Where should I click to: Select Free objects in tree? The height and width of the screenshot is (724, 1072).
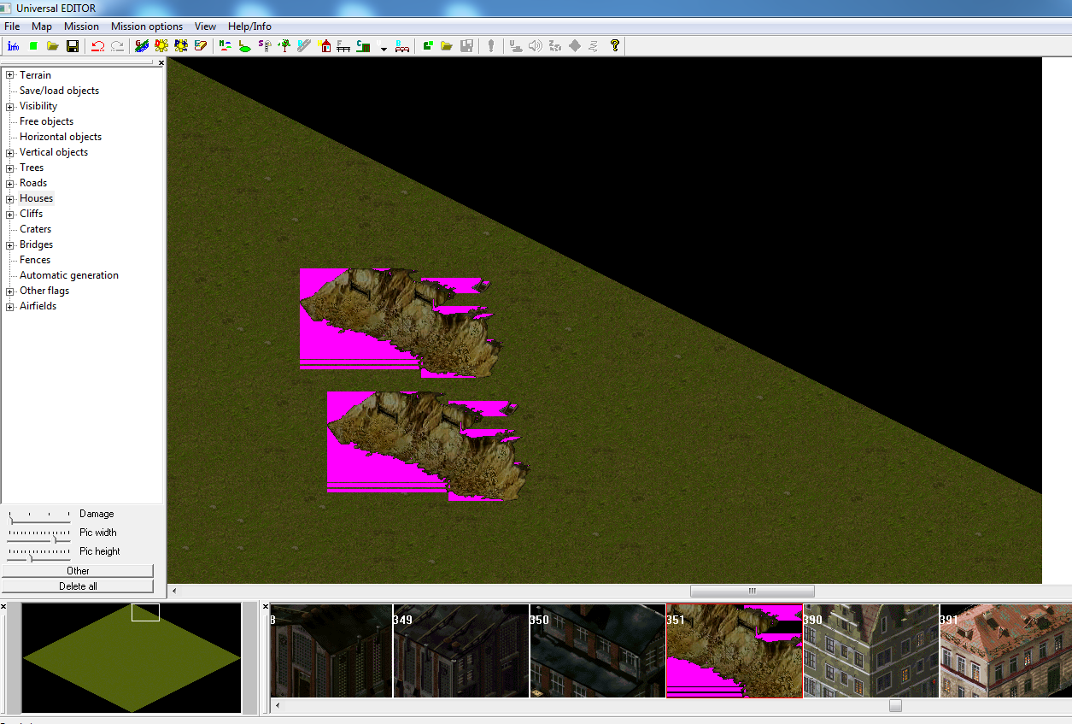coord(46,121)
